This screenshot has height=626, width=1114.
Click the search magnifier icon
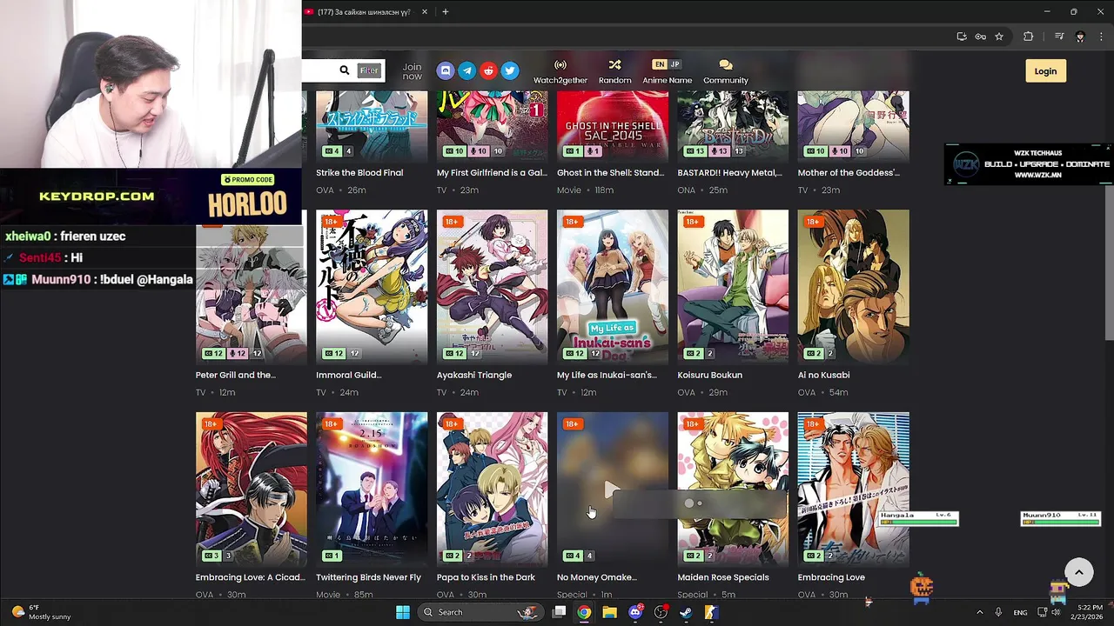pyautogui.click(x=345, y=70)
